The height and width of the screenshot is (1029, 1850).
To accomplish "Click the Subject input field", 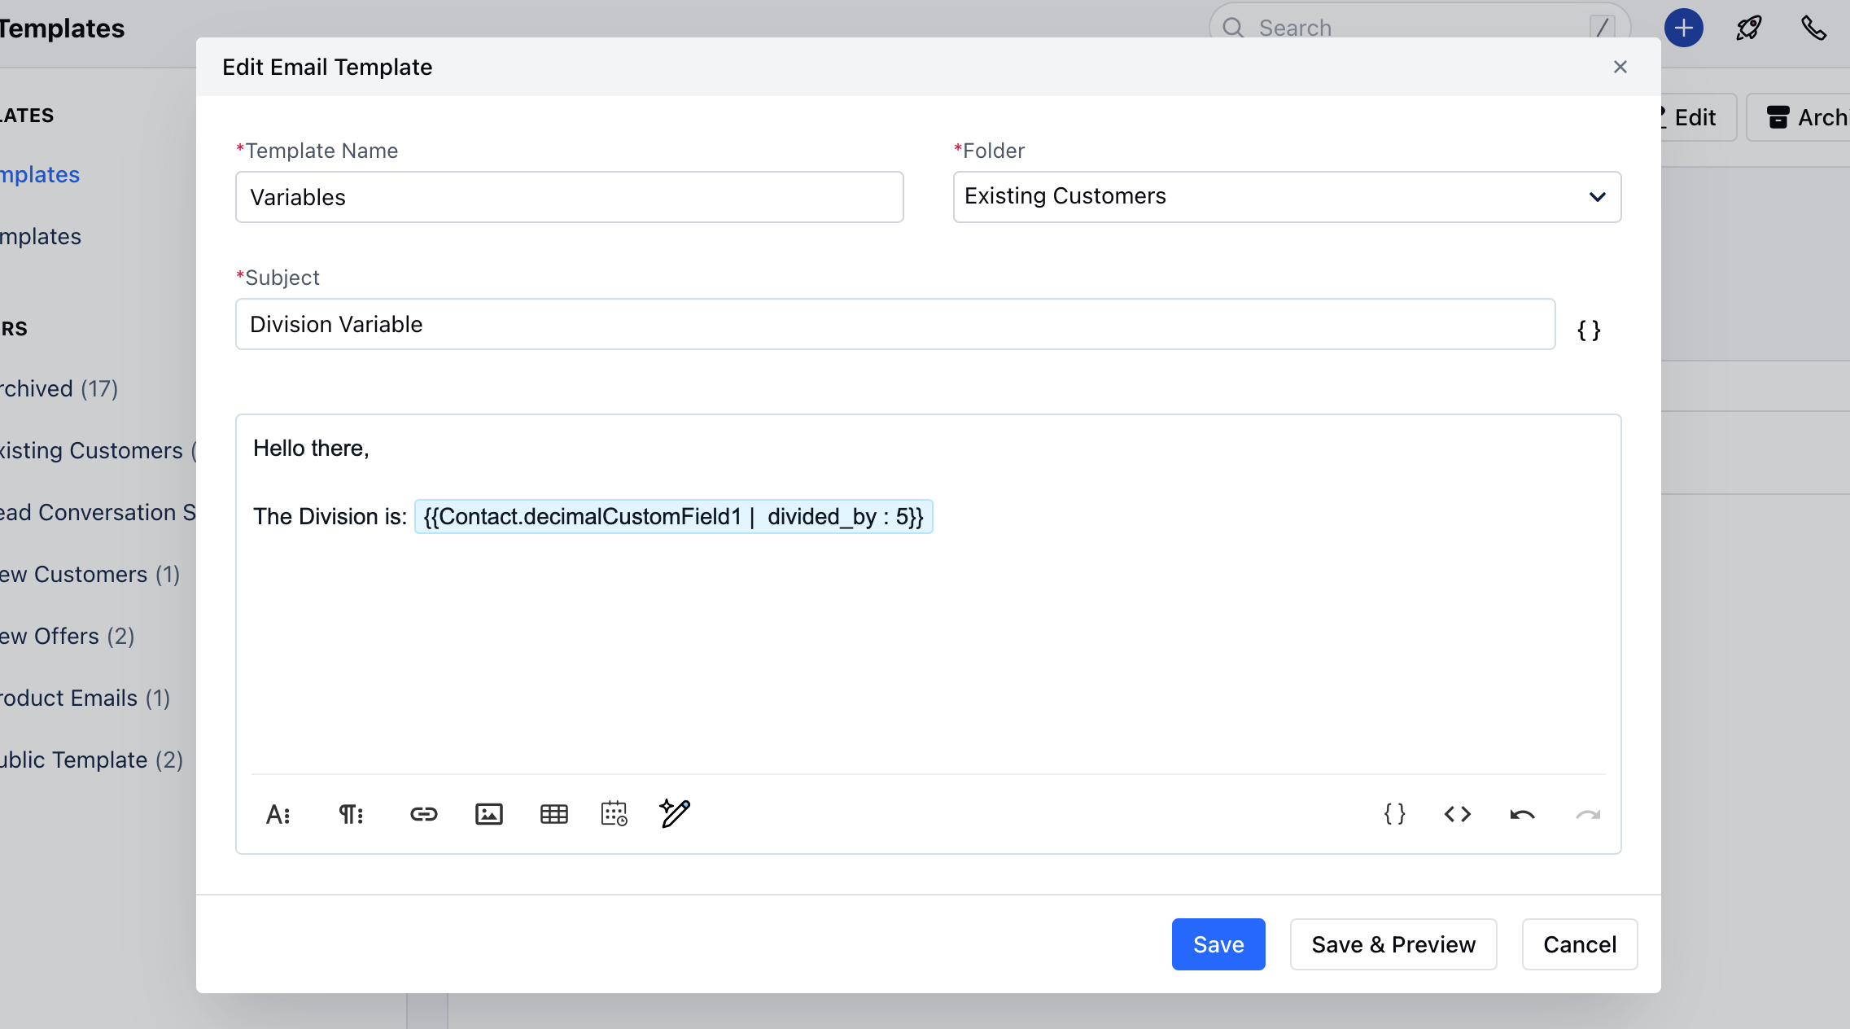I will (894, 324).
